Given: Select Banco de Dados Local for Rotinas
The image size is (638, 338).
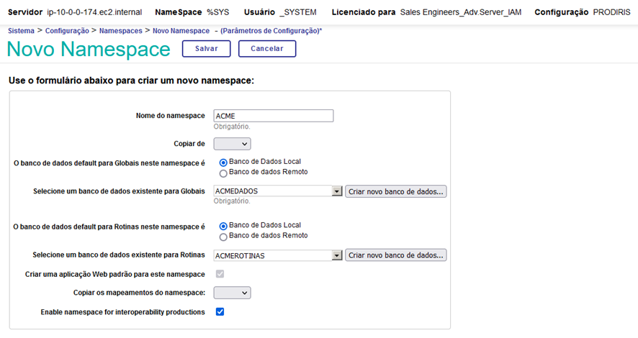Looking at the screenshot, I should (x=223, y=226).
